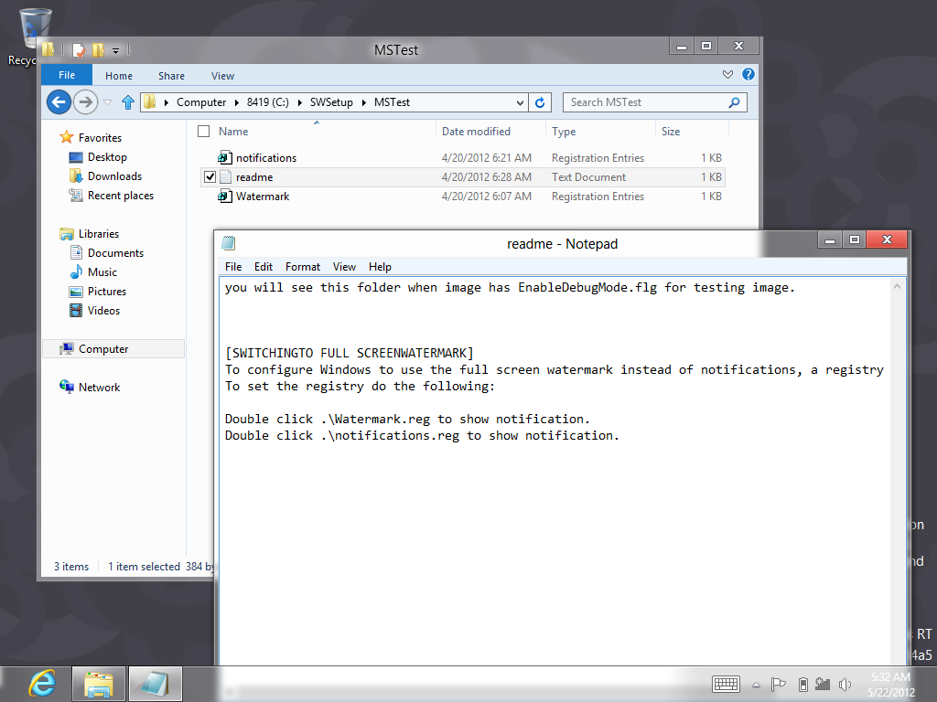This screenshot has width=937, height=702.
Task: Switch to the View ribbon tab
Action: click(x=222, y=76)
